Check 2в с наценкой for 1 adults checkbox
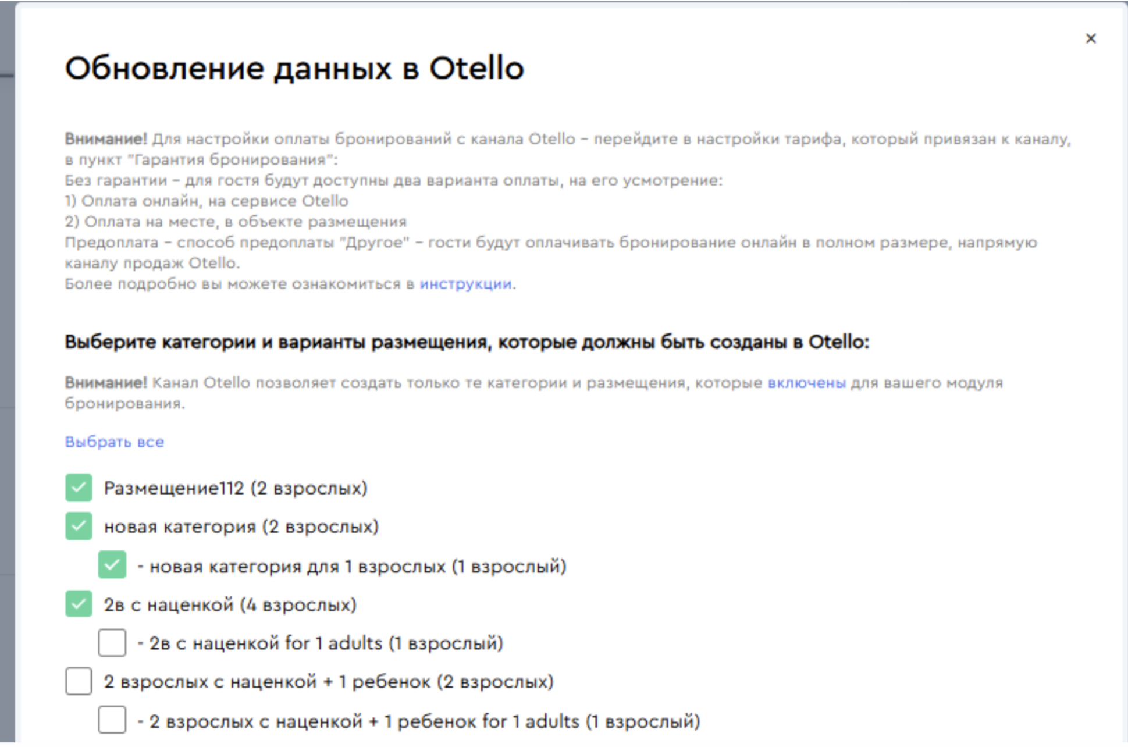This screenshot has height=747, width=1128. (x=112, y=643)
